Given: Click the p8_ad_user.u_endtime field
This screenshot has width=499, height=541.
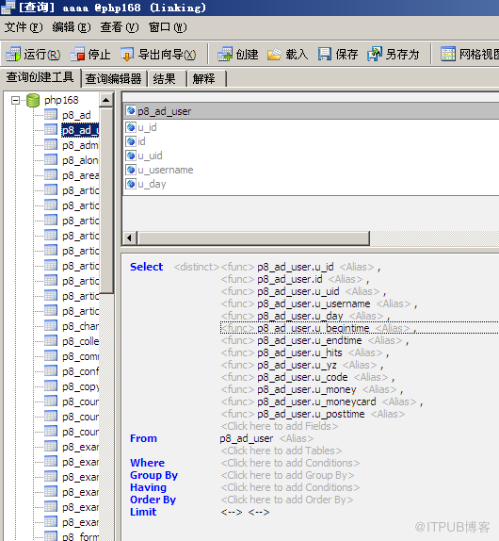Looking at the screenshot, I should (x=310, y=340).
